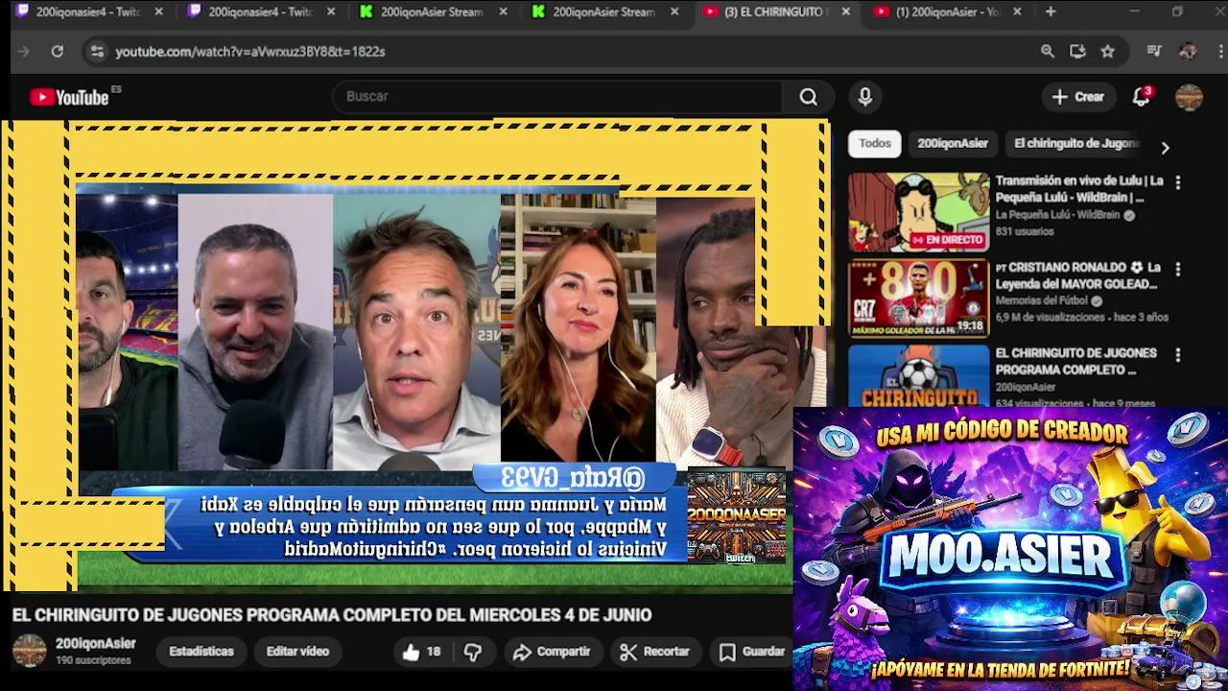Start voice search with the microphone
This screenshot has height=691, width=1228.
(865, 96)
